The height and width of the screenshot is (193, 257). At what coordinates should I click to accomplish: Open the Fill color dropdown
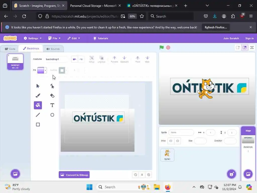click(45, 70)
